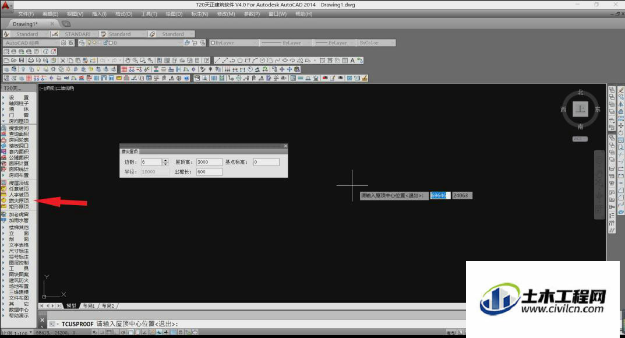The image size is (625, 338).
Task: Click the 边数 input field
Action: coord(151,162)
